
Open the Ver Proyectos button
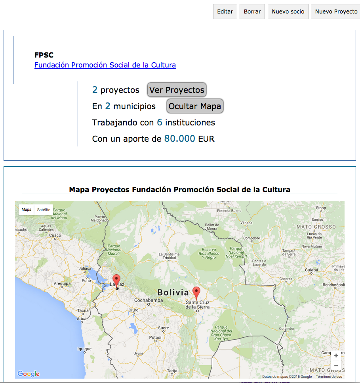coord(177,90)
